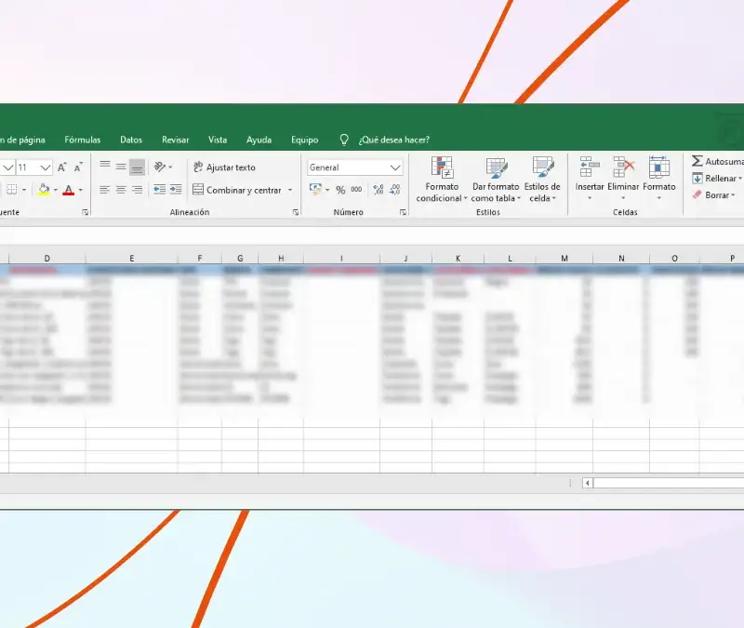
Task: Align text to the right
Action: pyautogui.click(x=137, y=190)
